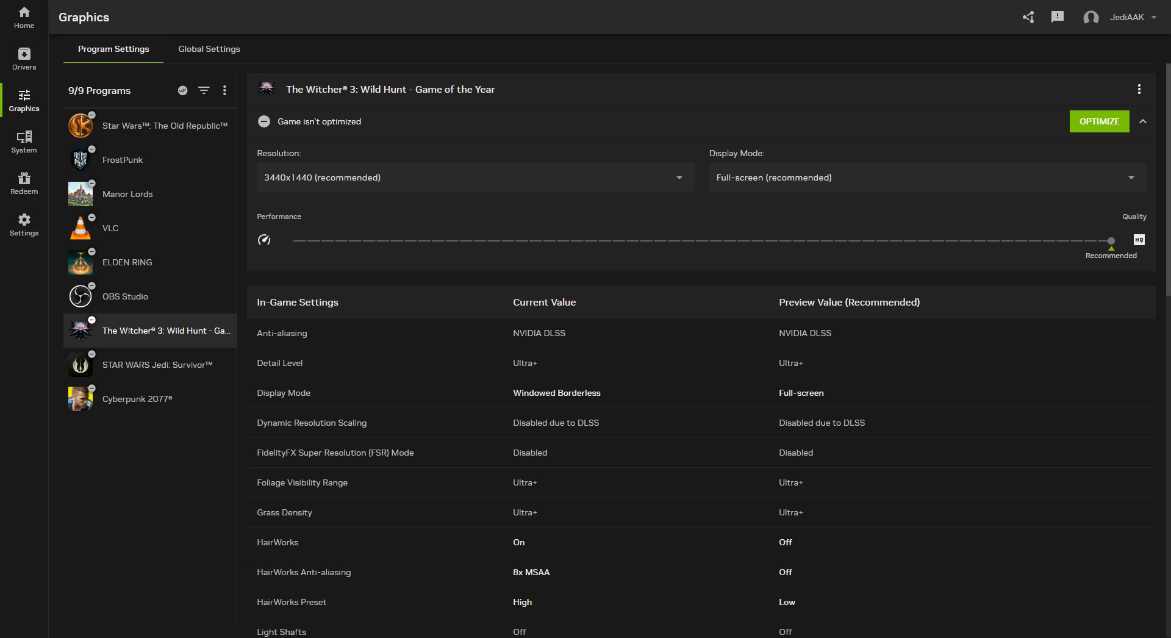Select FrostPunk in the programs list
This screenshot has height=638, width=1171.
tap(150, 160)
